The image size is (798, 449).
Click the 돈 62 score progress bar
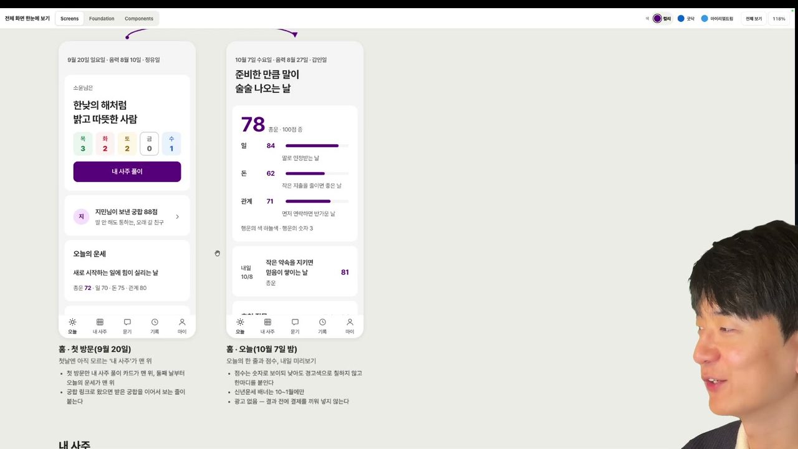[x=317, y=173]
